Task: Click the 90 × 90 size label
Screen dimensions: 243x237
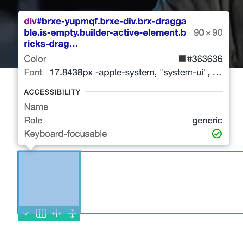Action: [x=208, y=33]
